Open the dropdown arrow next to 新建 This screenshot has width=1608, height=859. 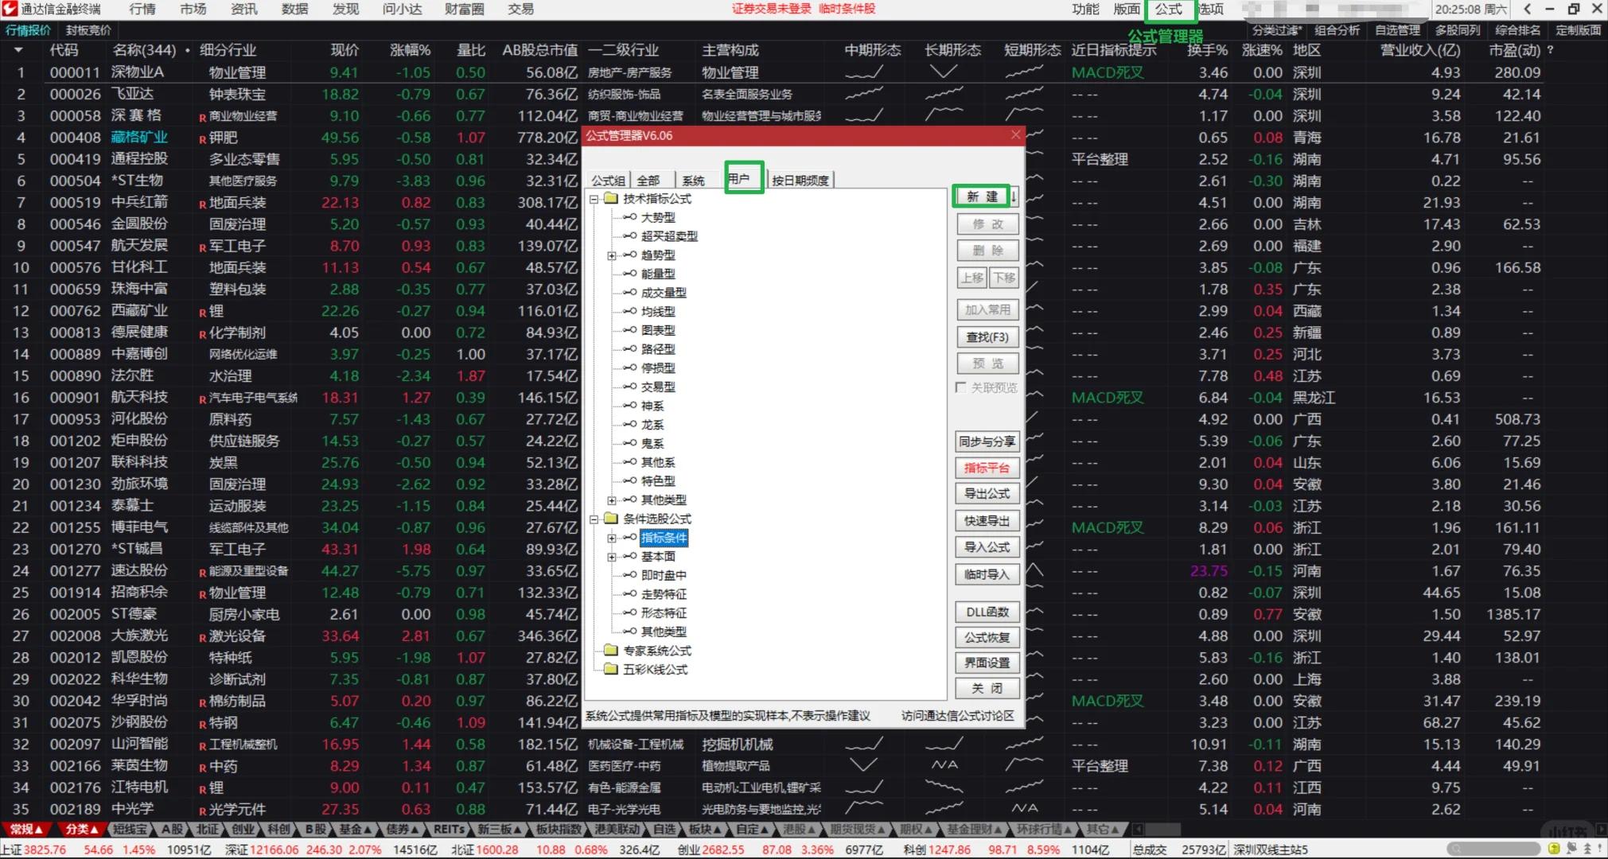click(1014, 196)
